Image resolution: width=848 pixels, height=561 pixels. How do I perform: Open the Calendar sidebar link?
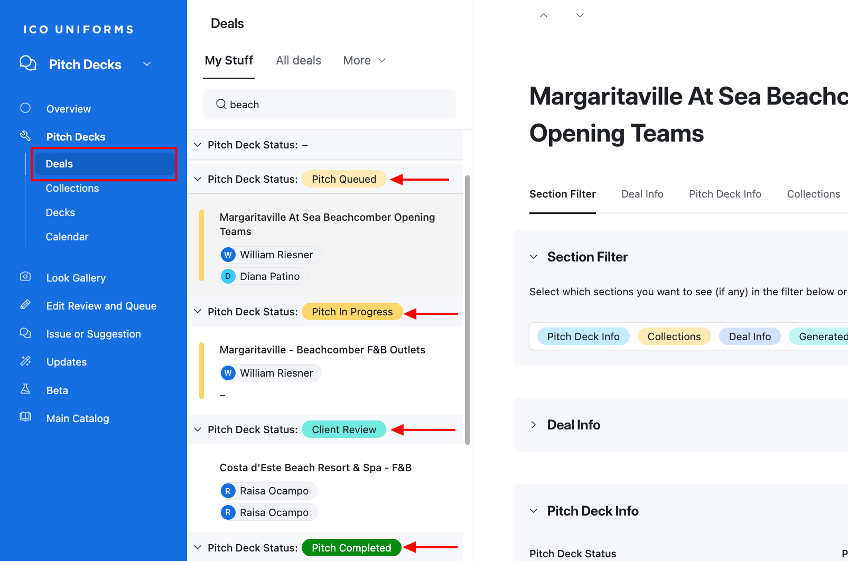click(x=67, y=237)
